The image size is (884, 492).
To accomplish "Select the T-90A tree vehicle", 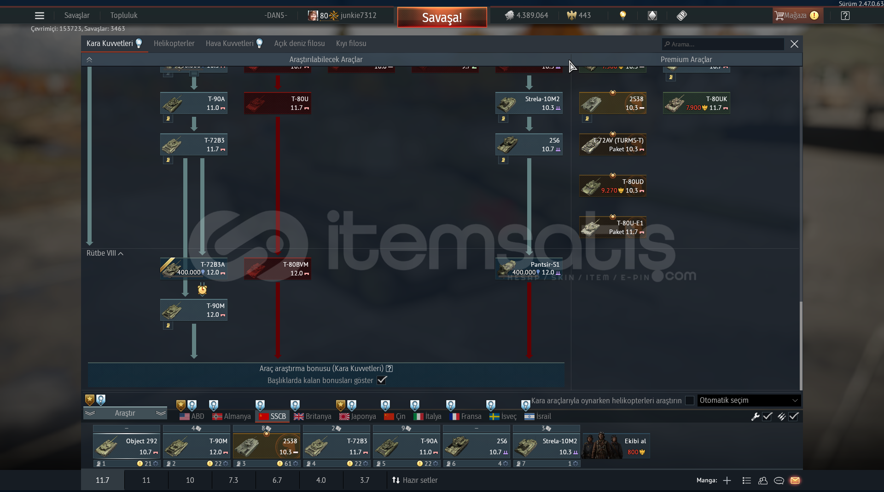I will point(194,103).
